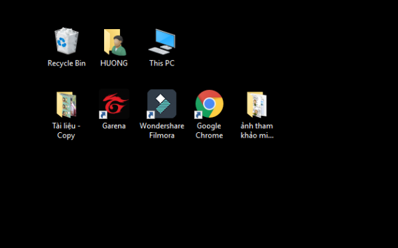Image resolution: width=398 pixels, height=248 pixels.
Task: Click the "ảnh tham khảo mi..." label
Action: pos(257,130)
